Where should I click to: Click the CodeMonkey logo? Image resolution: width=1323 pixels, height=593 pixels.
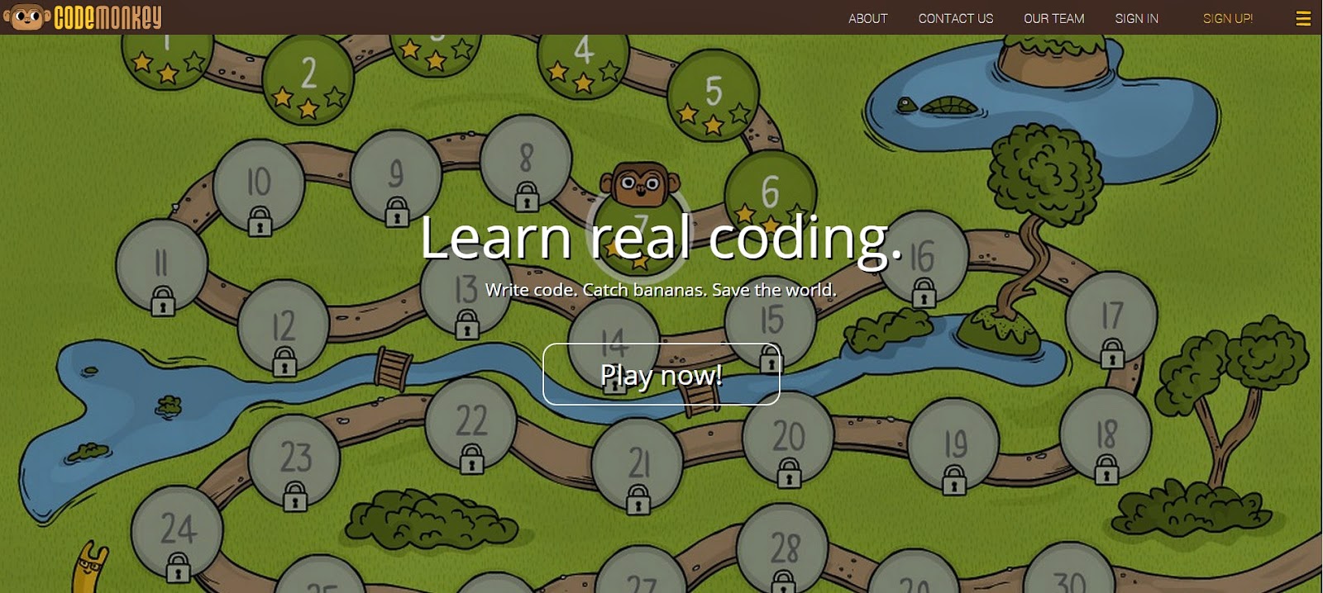point(83,17)
